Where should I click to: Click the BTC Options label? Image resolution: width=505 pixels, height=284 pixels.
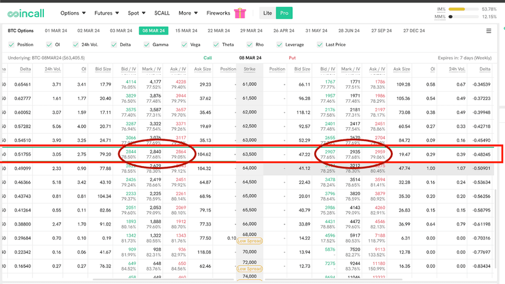pos(21,31)
